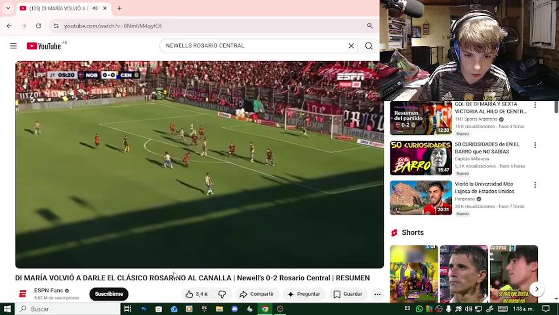
Task: Open the touch keyboard tray icon
Action: [503, 309]
